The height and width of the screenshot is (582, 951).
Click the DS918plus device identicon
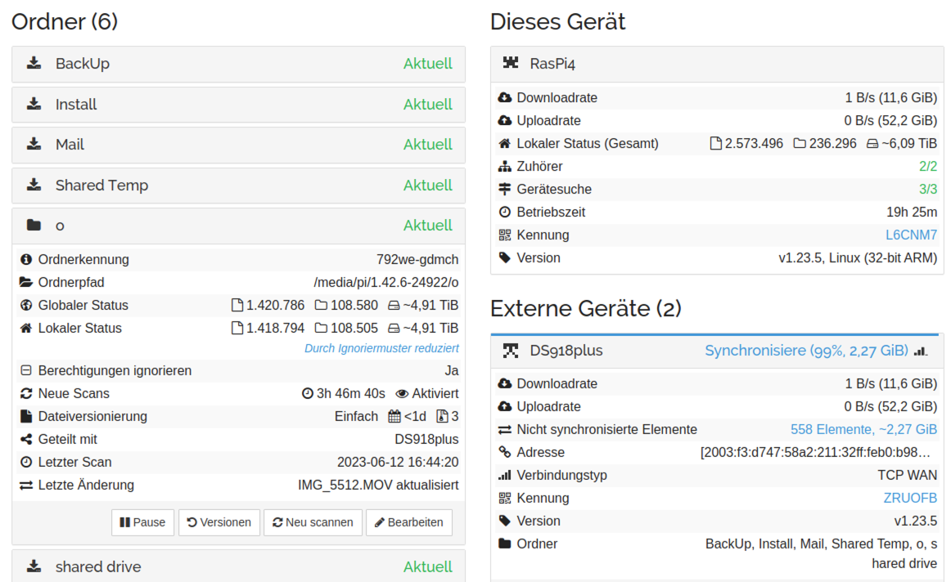click(x=511, y=350)
